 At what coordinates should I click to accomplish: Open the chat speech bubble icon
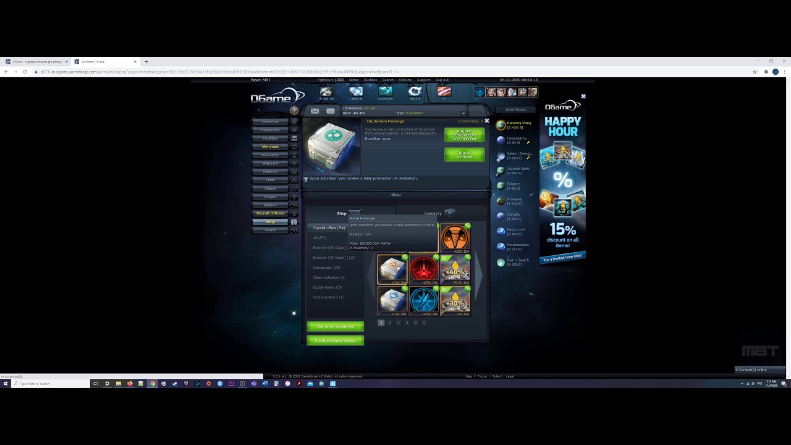click(x=331, y=111)
